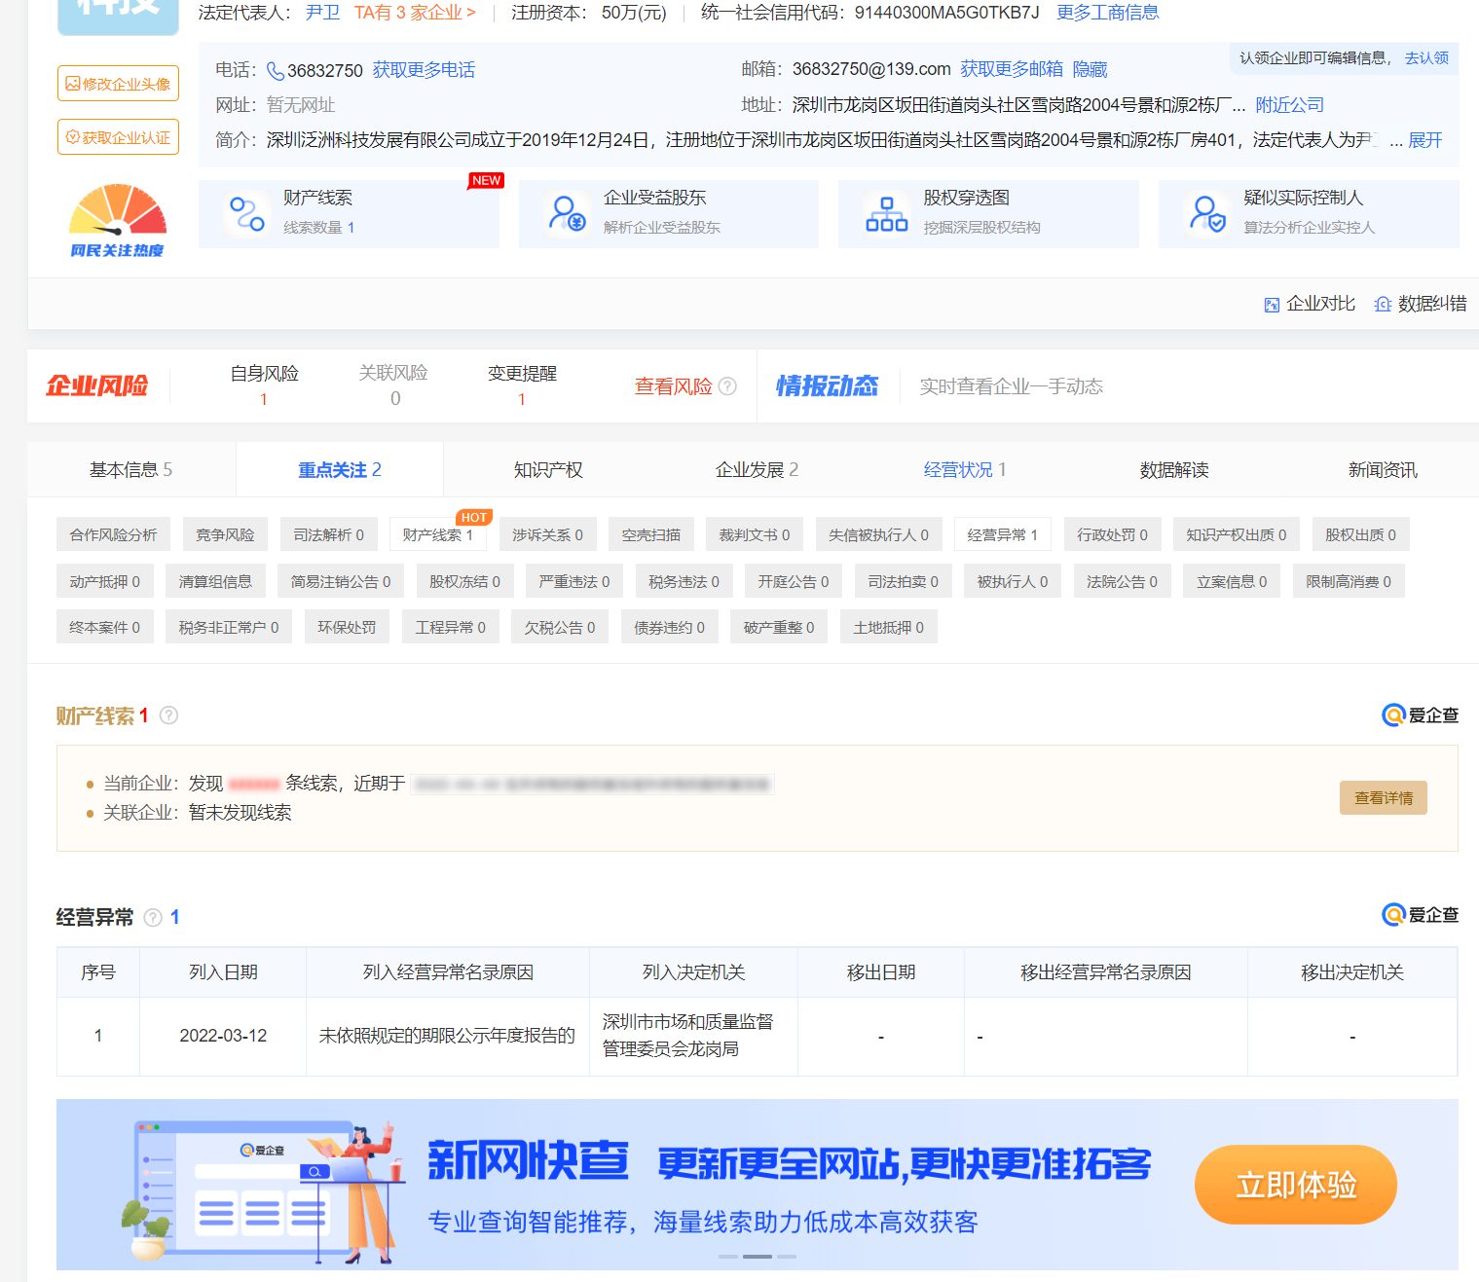Click the 企业对比 compare icon

pyautogui.click(x=1272, y=305)
